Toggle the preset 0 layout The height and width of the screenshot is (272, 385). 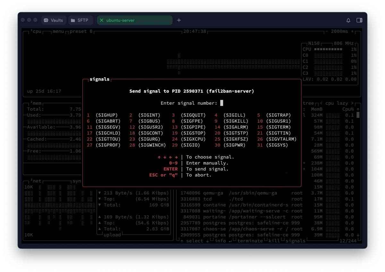click(x=81, y=31)
